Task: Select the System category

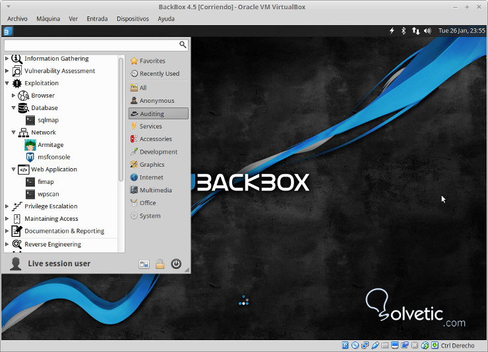Action: click(158, 216)
